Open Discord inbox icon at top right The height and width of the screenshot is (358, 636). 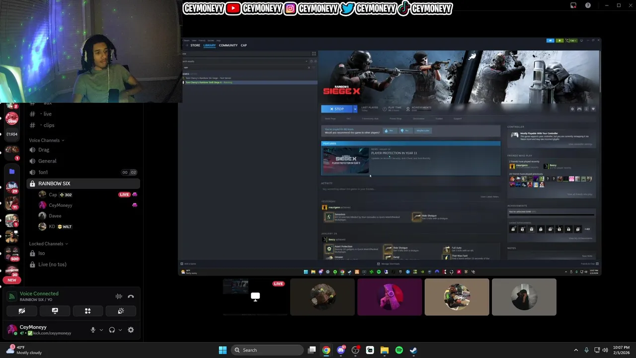tap(573, 5)
